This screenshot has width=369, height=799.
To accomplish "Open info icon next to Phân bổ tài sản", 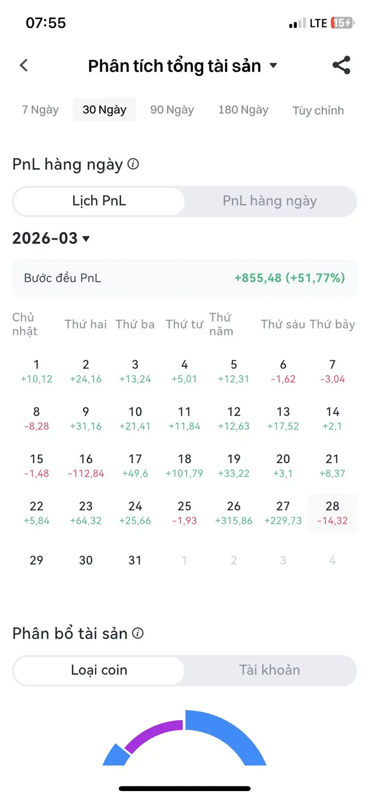I will tap(138, 633).
